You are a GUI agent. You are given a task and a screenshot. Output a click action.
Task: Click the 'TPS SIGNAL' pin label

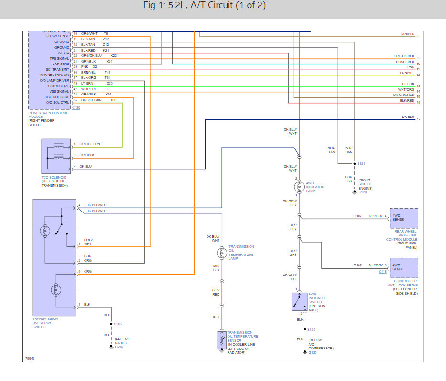tap(59, 59)
